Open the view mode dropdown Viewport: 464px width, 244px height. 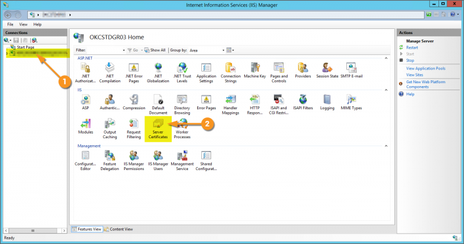coord(230,50)
